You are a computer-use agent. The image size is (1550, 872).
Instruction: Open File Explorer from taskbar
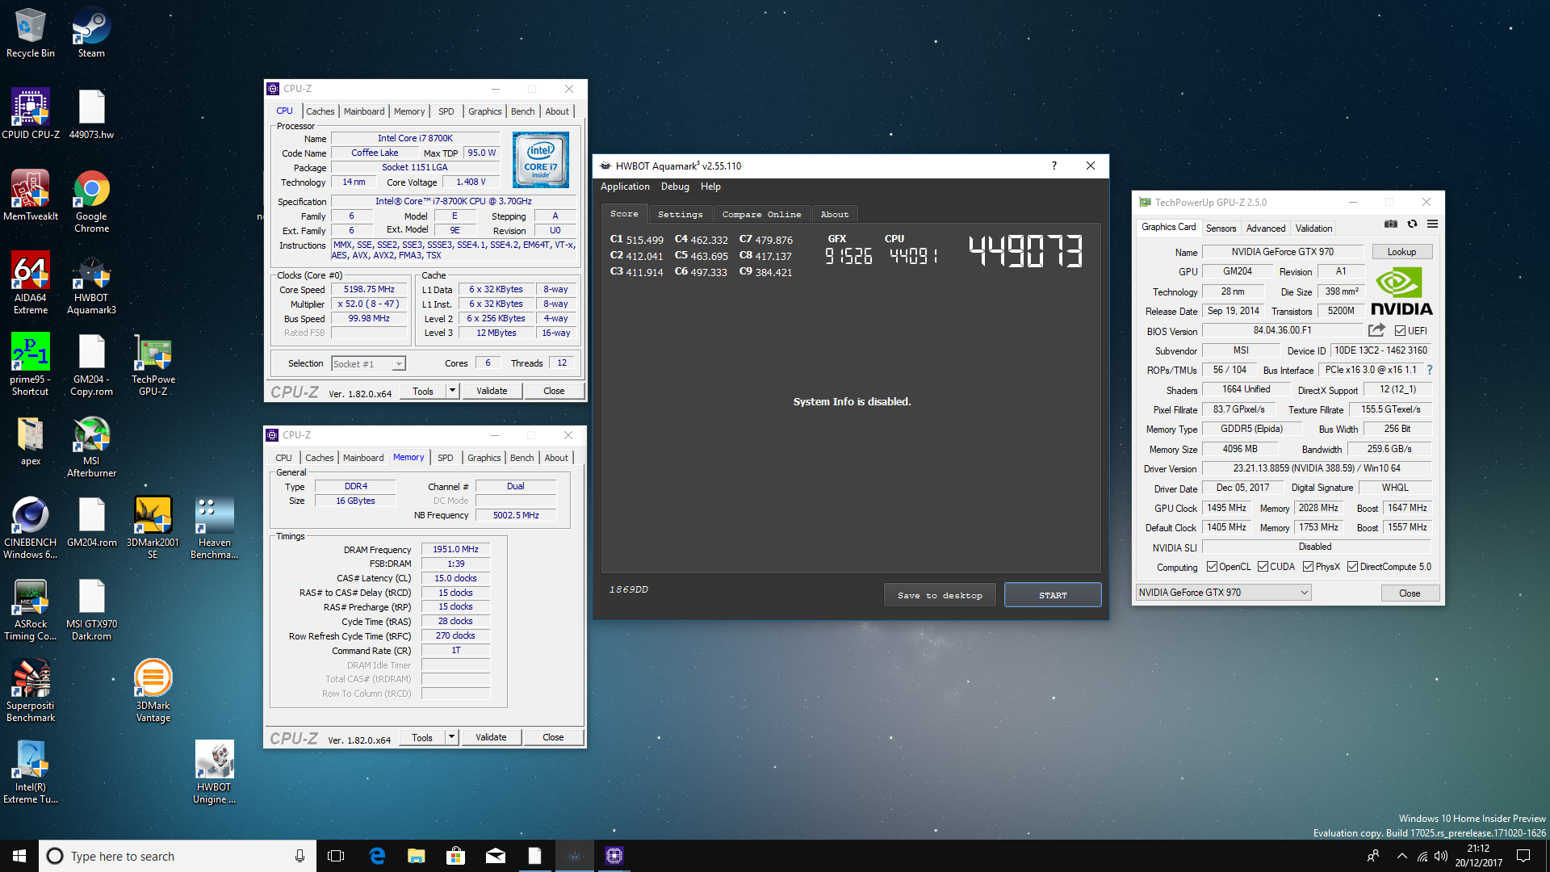coord(417,856)
